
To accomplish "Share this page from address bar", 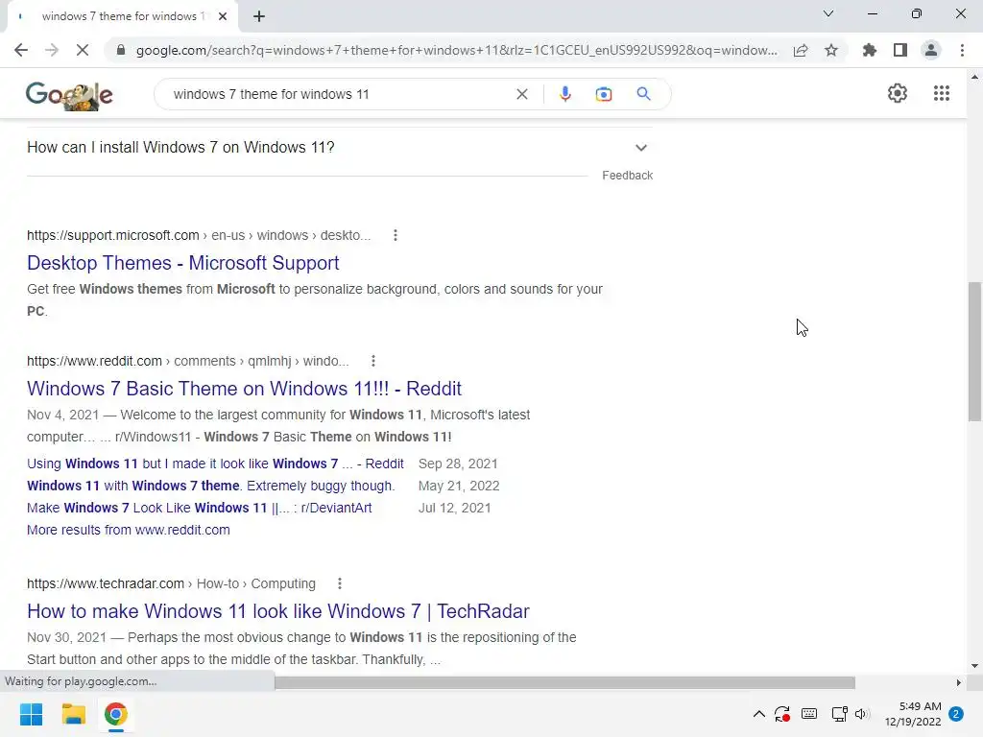I will [x=801, y=50].
